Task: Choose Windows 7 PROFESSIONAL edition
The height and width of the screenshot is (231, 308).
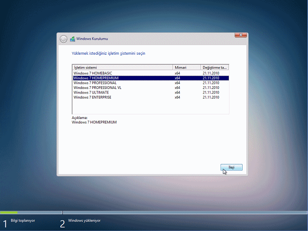Action: click(151, 83)
